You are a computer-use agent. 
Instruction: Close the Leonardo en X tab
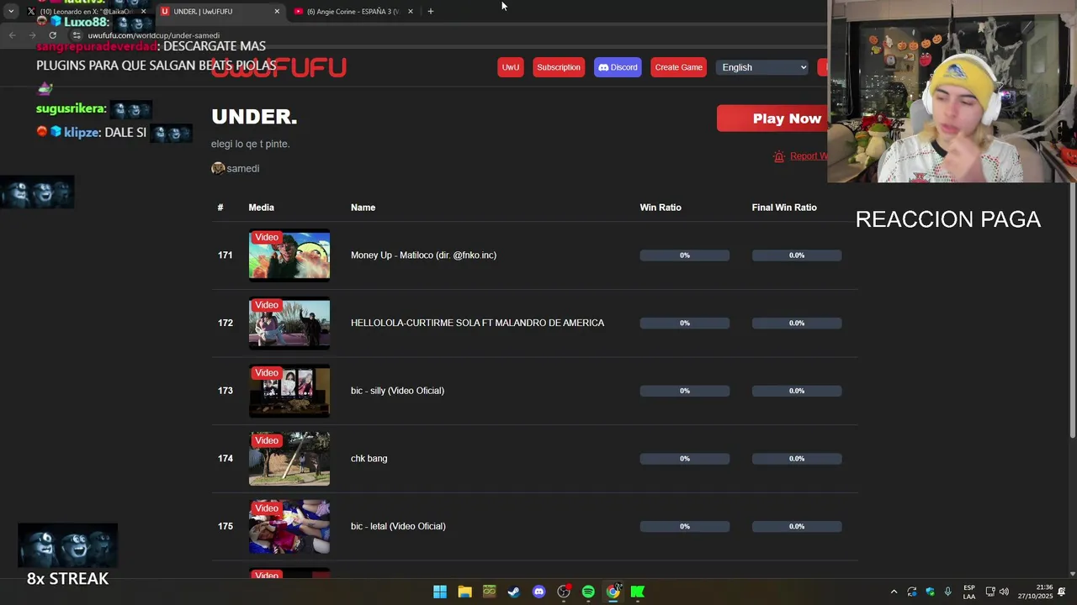point(143,11)
